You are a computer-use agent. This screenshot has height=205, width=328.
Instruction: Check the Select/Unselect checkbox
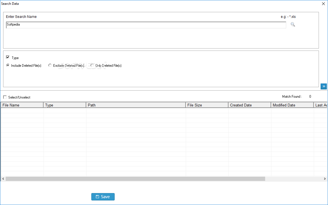(5, 97)
